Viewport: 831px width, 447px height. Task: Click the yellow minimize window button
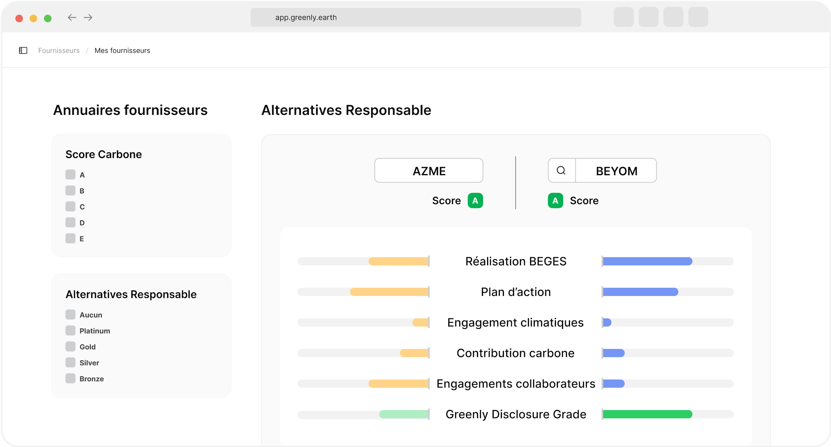(33, 18)
